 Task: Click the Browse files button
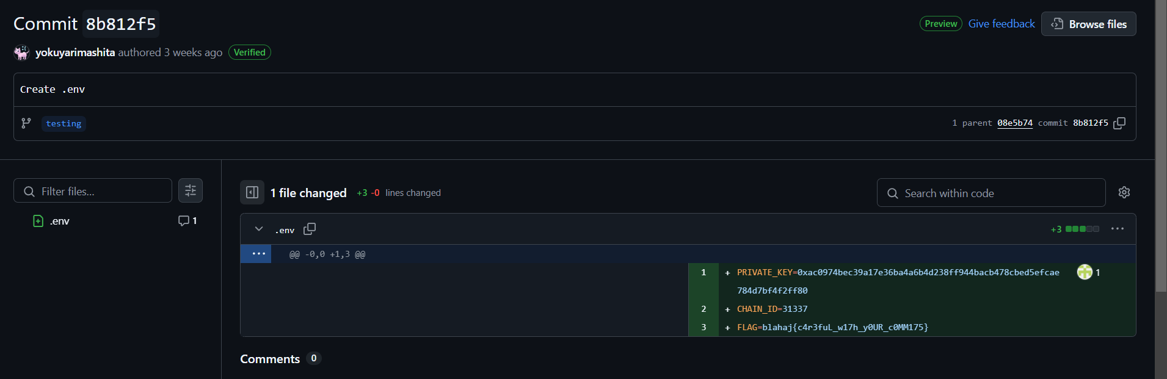coord(1088,24)
